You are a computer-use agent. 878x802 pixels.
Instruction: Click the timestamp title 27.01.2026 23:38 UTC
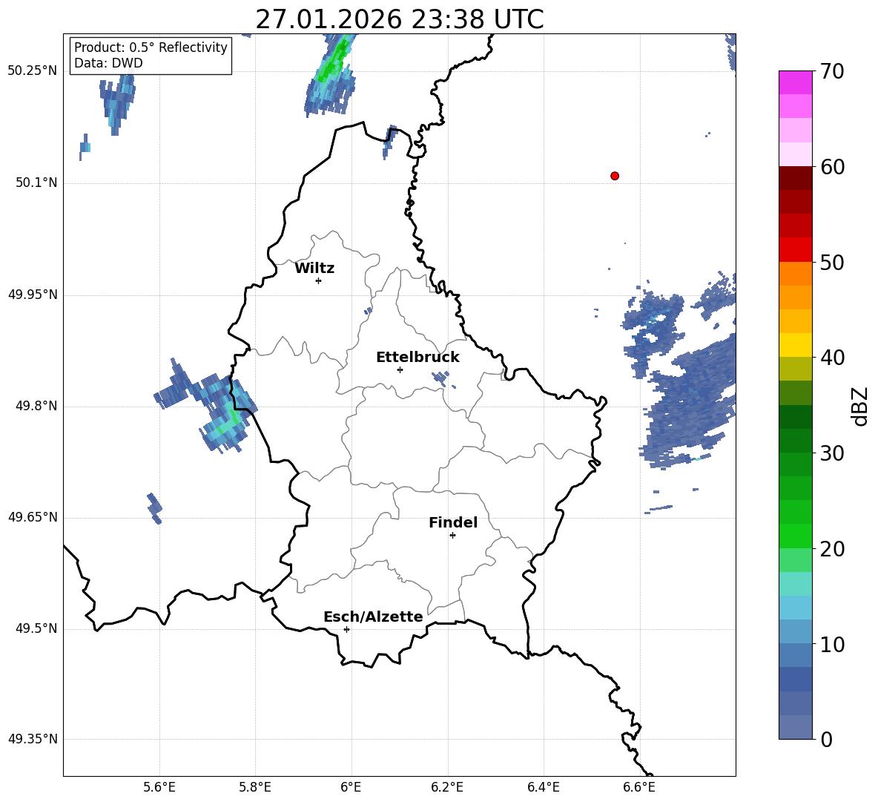400,19
